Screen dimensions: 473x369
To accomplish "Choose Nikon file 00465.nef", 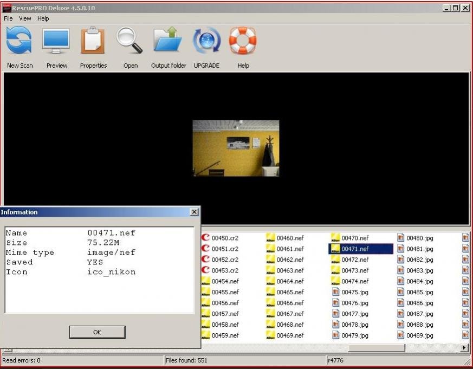I will click(x=289, y=292).
